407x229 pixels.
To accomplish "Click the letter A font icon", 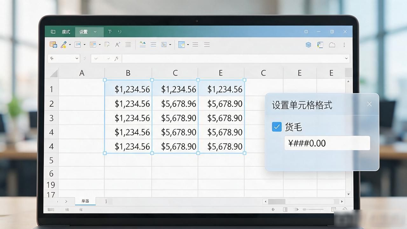I will [118, 45].
